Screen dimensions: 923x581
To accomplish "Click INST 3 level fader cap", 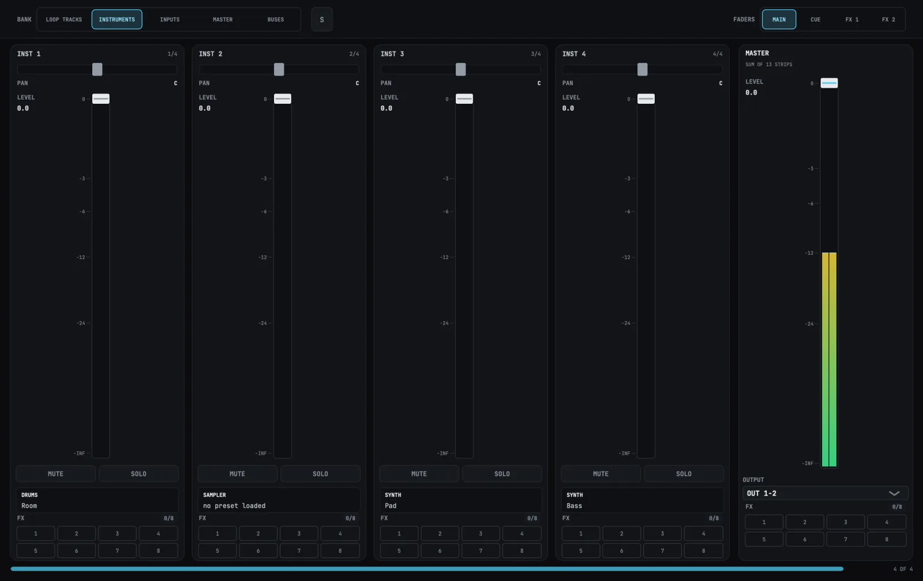I will 464,99.
